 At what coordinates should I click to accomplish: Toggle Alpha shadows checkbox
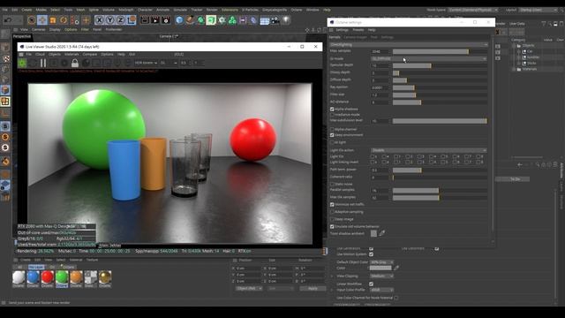(332, 109)
